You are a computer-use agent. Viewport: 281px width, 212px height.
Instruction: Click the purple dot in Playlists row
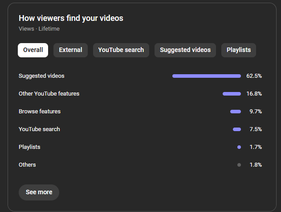[239, 147]
